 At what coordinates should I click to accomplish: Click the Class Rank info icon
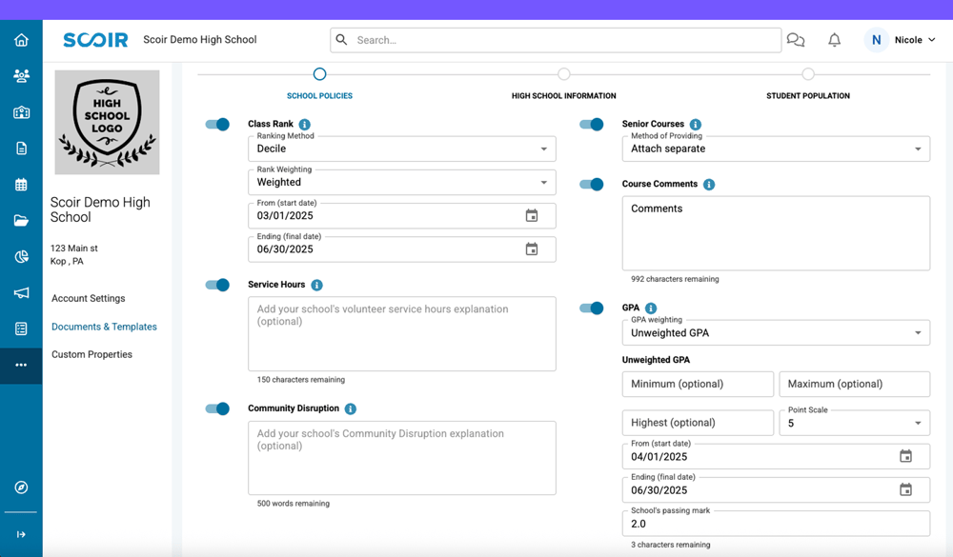(305, 125)
